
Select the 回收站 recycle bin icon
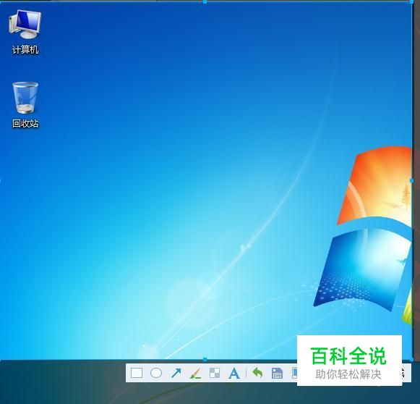(x=25, y=105)
